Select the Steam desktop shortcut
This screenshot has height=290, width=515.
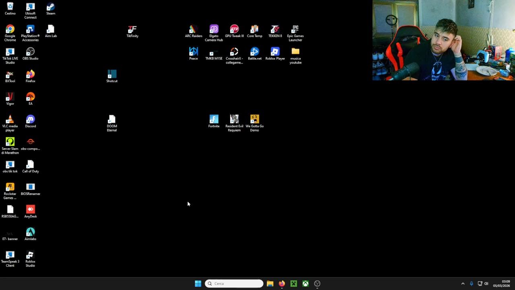coord(51,8)
